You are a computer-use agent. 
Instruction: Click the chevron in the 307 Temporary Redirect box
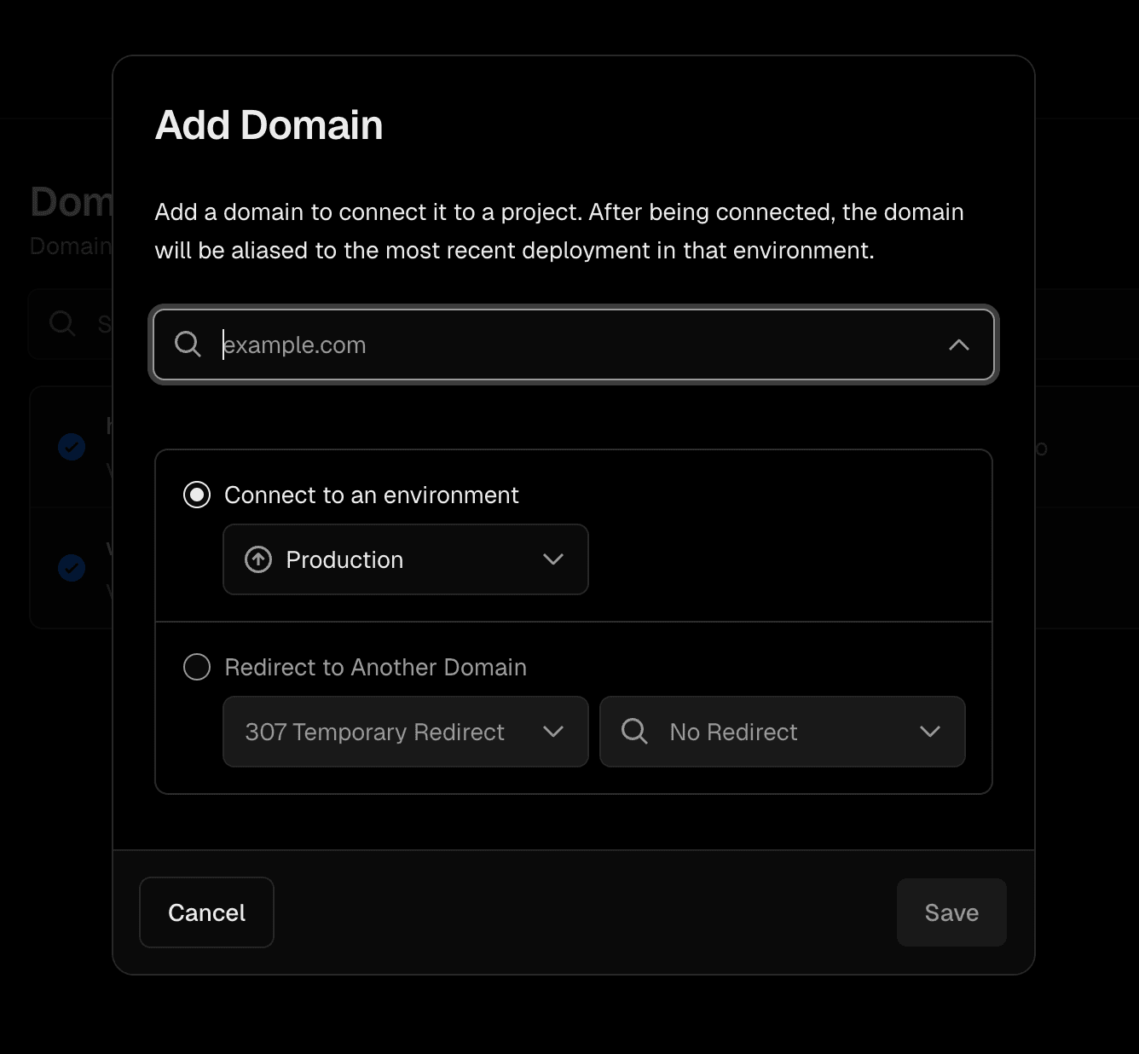(553, 732)
